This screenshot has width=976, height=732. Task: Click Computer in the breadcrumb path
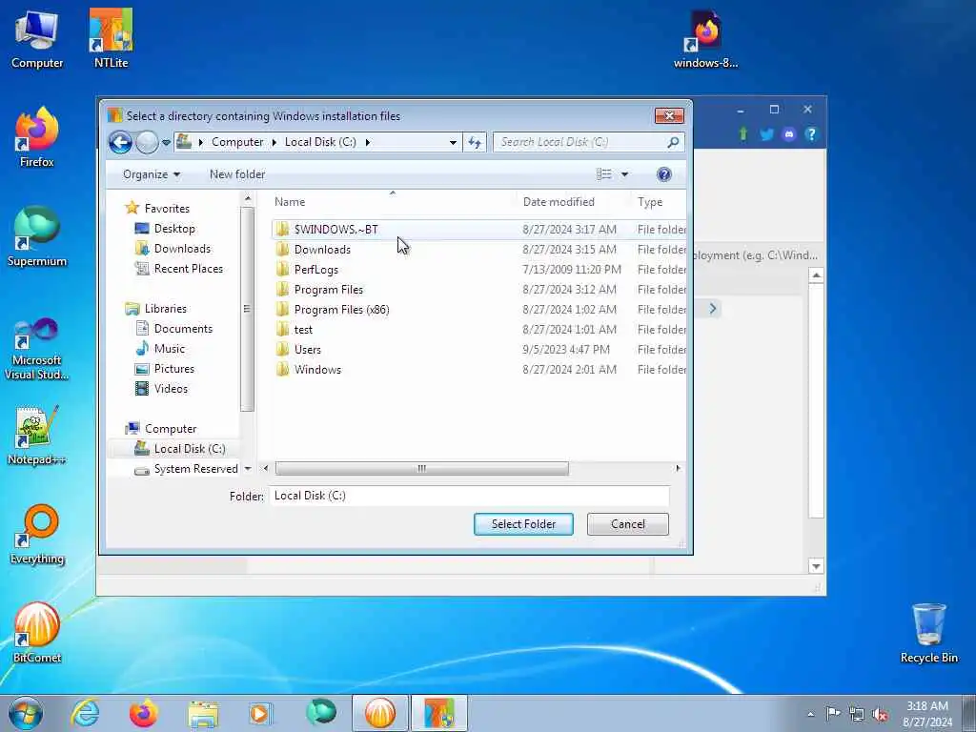[237, 142]
